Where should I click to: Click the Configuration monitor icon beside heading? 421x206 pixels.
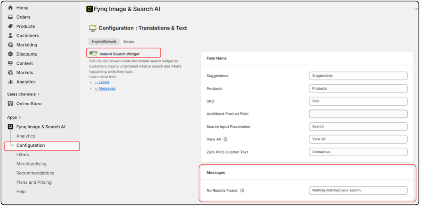coord(93,28)
